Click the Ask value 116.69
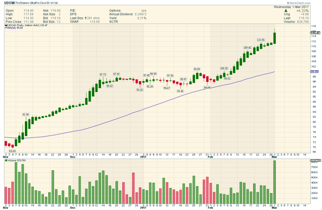The width and height of the screenshot is (322, 210). [x=56, y=11]
